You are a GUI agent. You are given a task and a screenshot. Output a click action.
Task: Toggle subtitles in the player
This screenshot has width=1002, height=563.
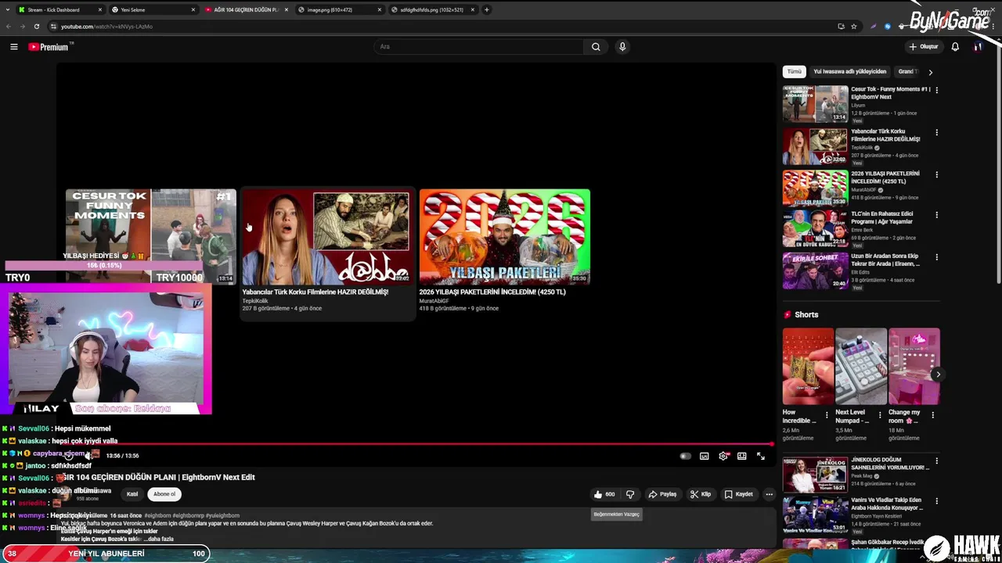[x=705, y=456]
